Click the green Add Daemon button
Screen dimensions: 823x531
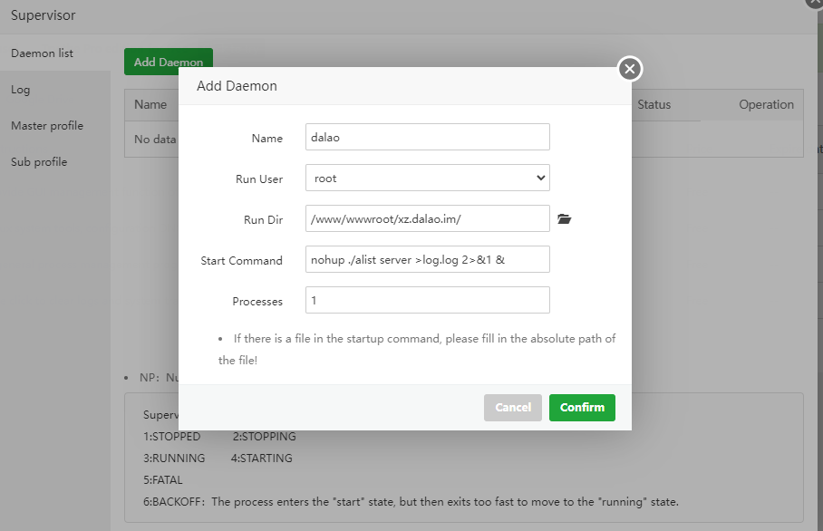pos(168,62)
